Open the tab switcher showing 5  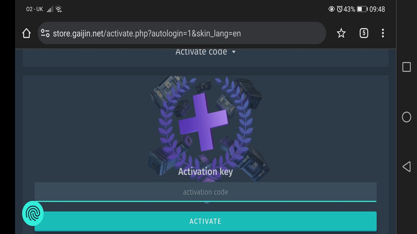(363, 33)
